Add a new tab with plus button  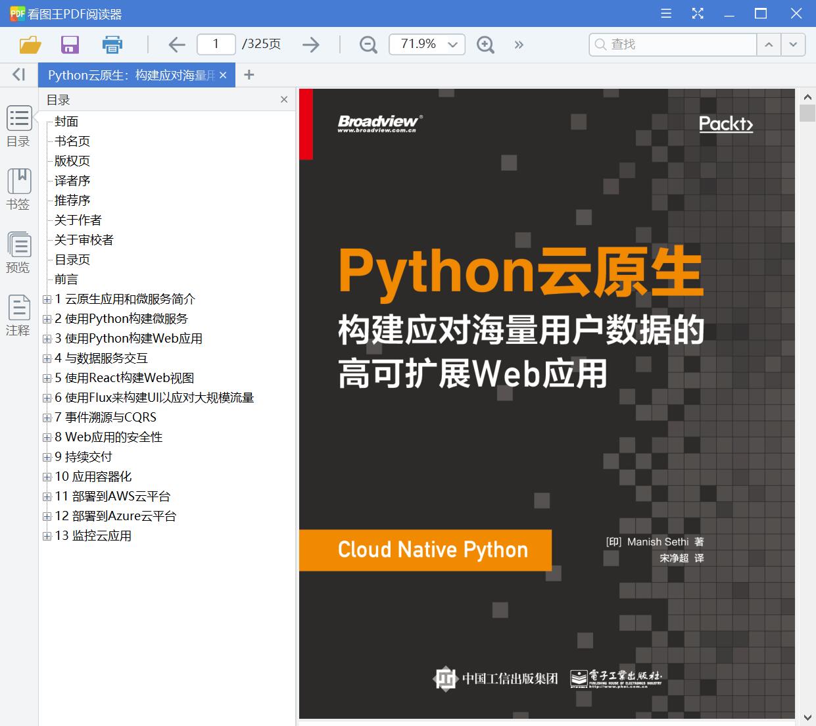249,75
